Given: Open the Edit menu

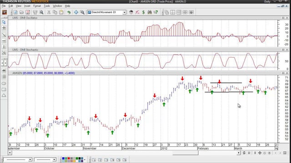Looking at the screenshot, I should (x=11, y=6).
